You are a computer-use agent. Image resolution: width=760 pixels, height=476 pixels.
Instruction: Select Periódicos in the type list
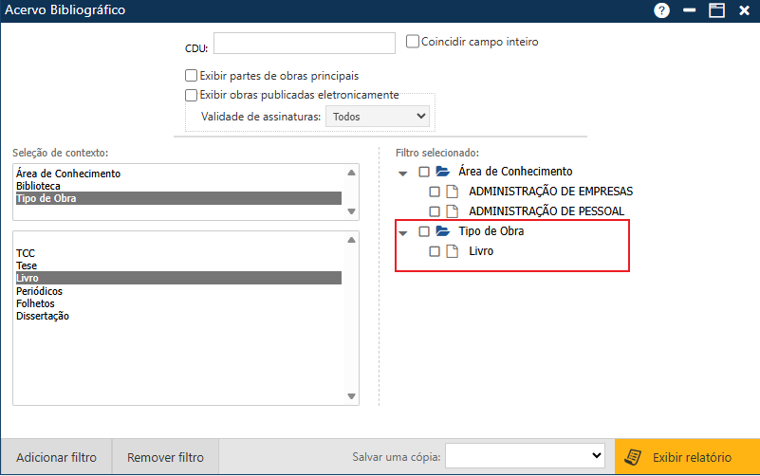click(x=40, y=291)
